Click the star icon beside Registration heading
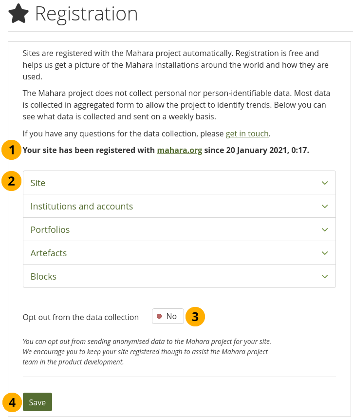Screen dimensions: 353x418 19,14
